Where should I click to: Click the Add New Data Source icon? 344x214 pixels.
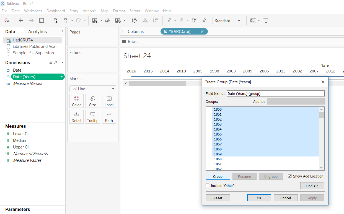55,20
